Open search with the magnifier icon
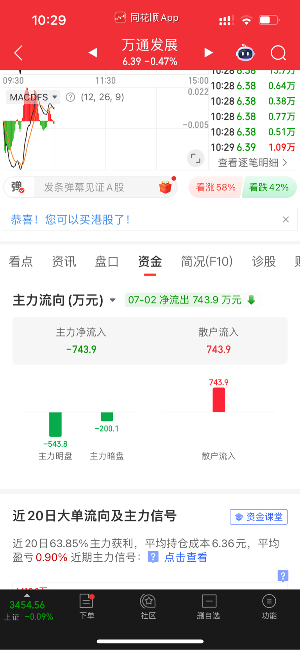The image size is (300, 650). [279, 53]
